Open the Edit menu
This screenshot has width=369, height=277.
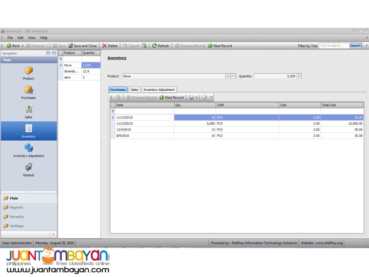click(x=21, y=38)
